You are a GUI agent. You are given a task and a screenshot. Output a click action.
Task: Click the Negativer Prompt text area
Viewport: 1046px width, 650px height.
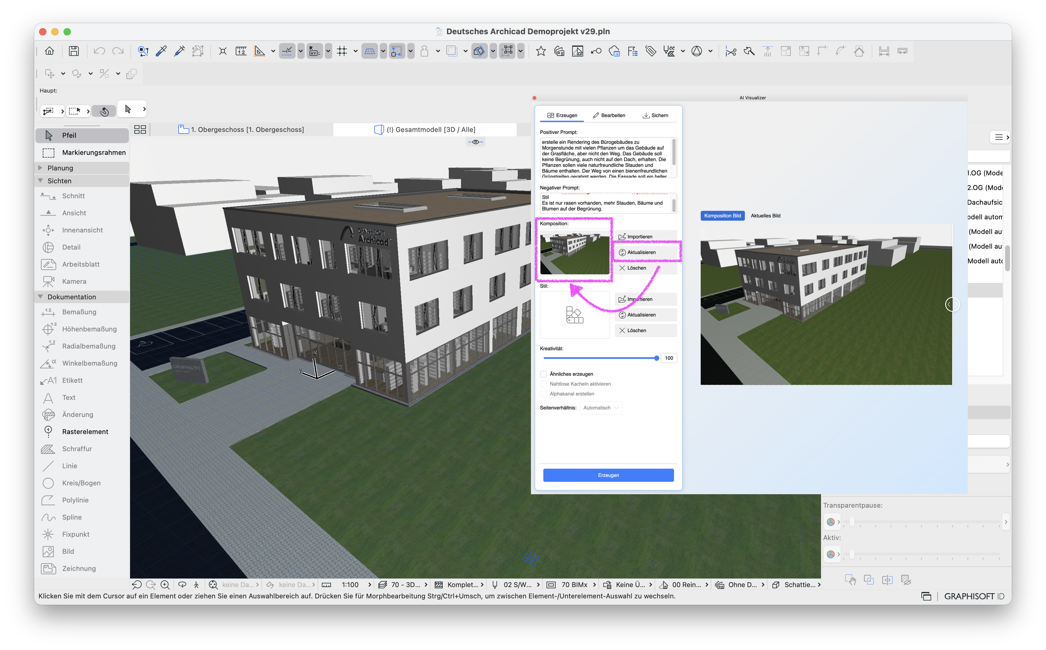605,203
